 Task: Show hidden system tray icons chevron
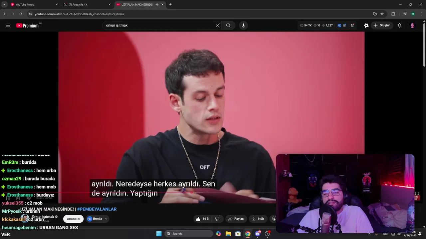(369, 234)
